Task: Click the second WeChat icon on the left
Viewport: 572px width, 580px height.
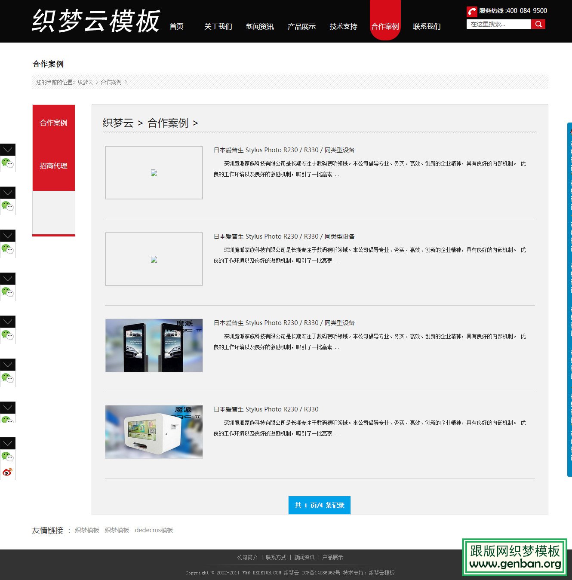Action: click(8, 206)
